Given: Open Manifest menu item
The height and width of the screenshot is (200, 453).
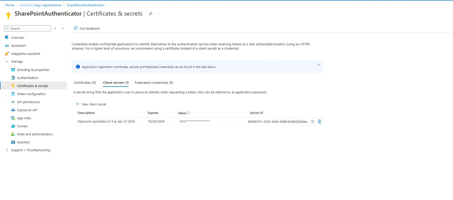Looking at the screenshot, I should coord(23,142).
